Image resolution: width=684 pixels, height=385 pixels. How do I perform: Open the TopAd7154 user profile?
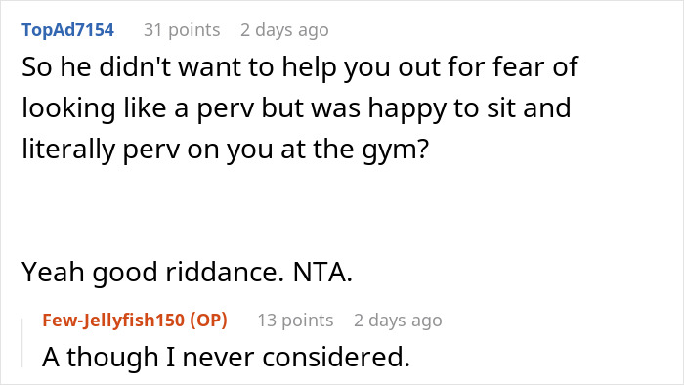(68, 30)
